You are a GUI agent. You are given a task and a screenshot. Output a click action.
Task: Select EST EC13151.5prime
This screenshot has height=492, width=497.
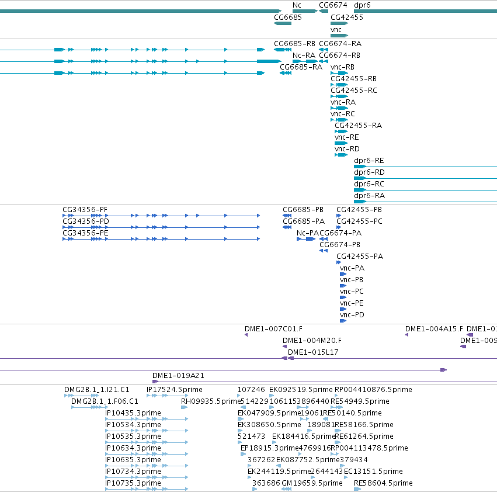pyautogui.click(x=373, y=472)
